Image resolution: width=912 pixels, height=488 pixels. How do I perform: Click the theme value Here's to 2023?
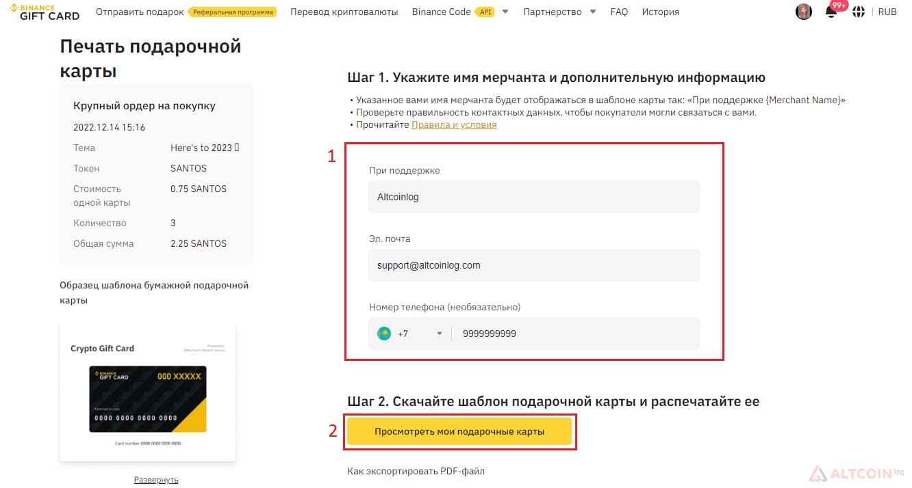click(205, 148)
